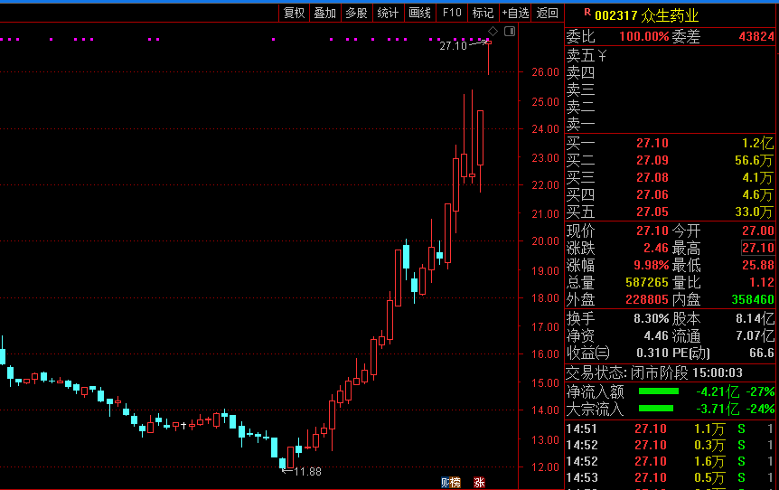Toggle the small panel icon beside the diamond
The height and width of the screenshot is (490, 779).
(509, 32)
